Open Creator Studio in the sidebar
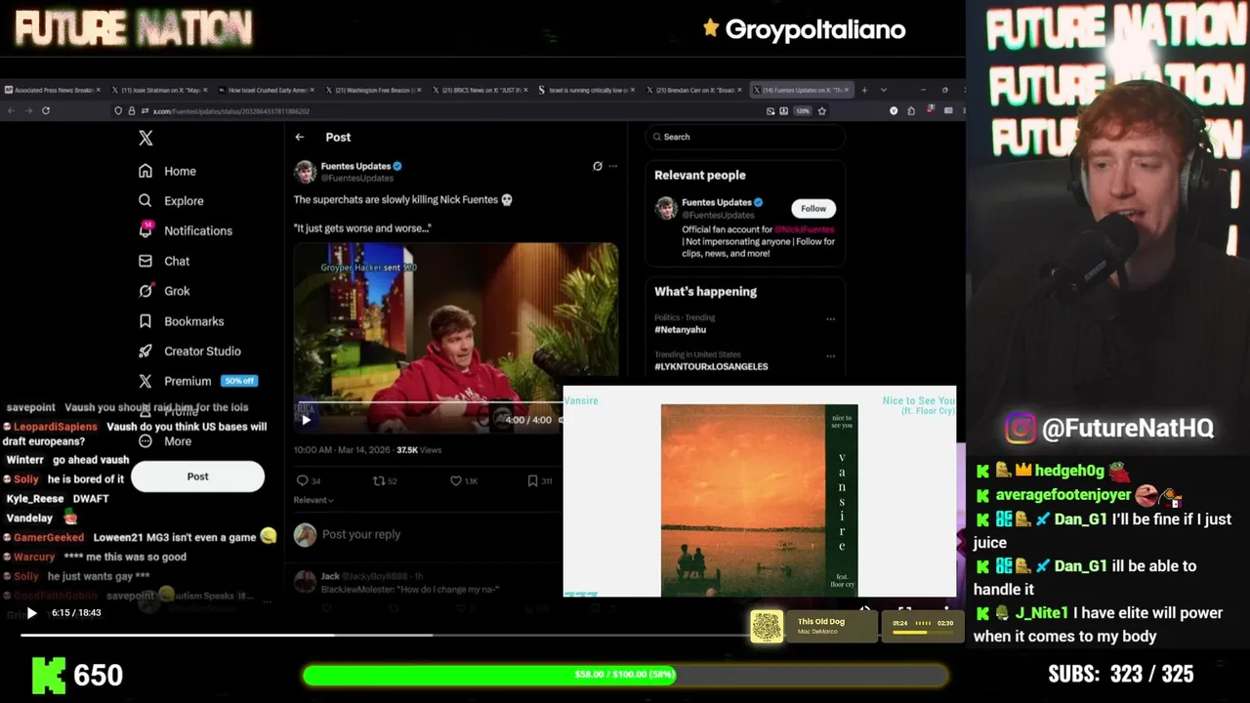Screen dimensions: 1250x703 pos(189,351)
